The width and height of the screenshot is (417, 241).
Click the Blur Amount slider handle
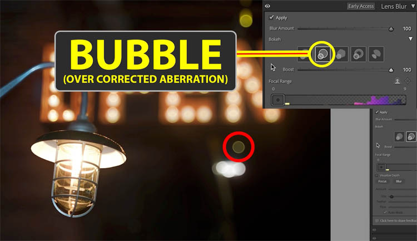pyautogui.click(x=391, y=29)
